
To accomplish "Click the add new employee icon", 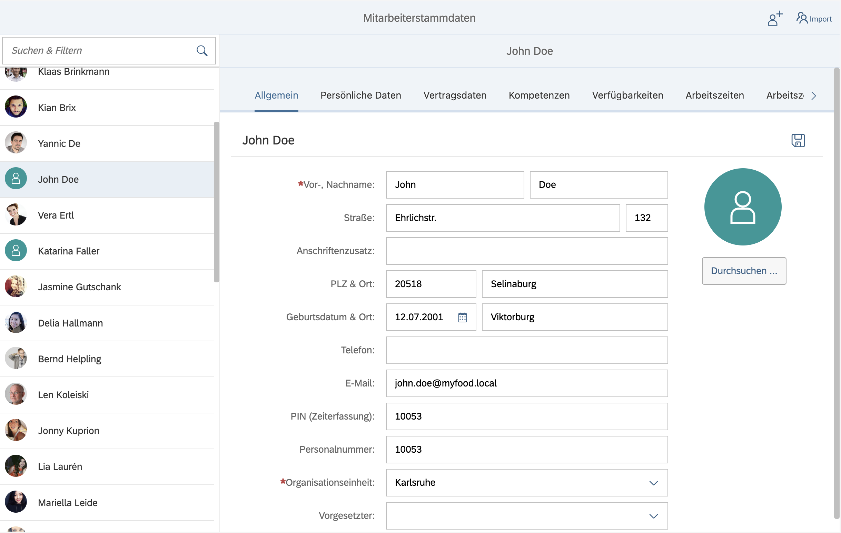I will pyautogui.click(x=774, y=19).
